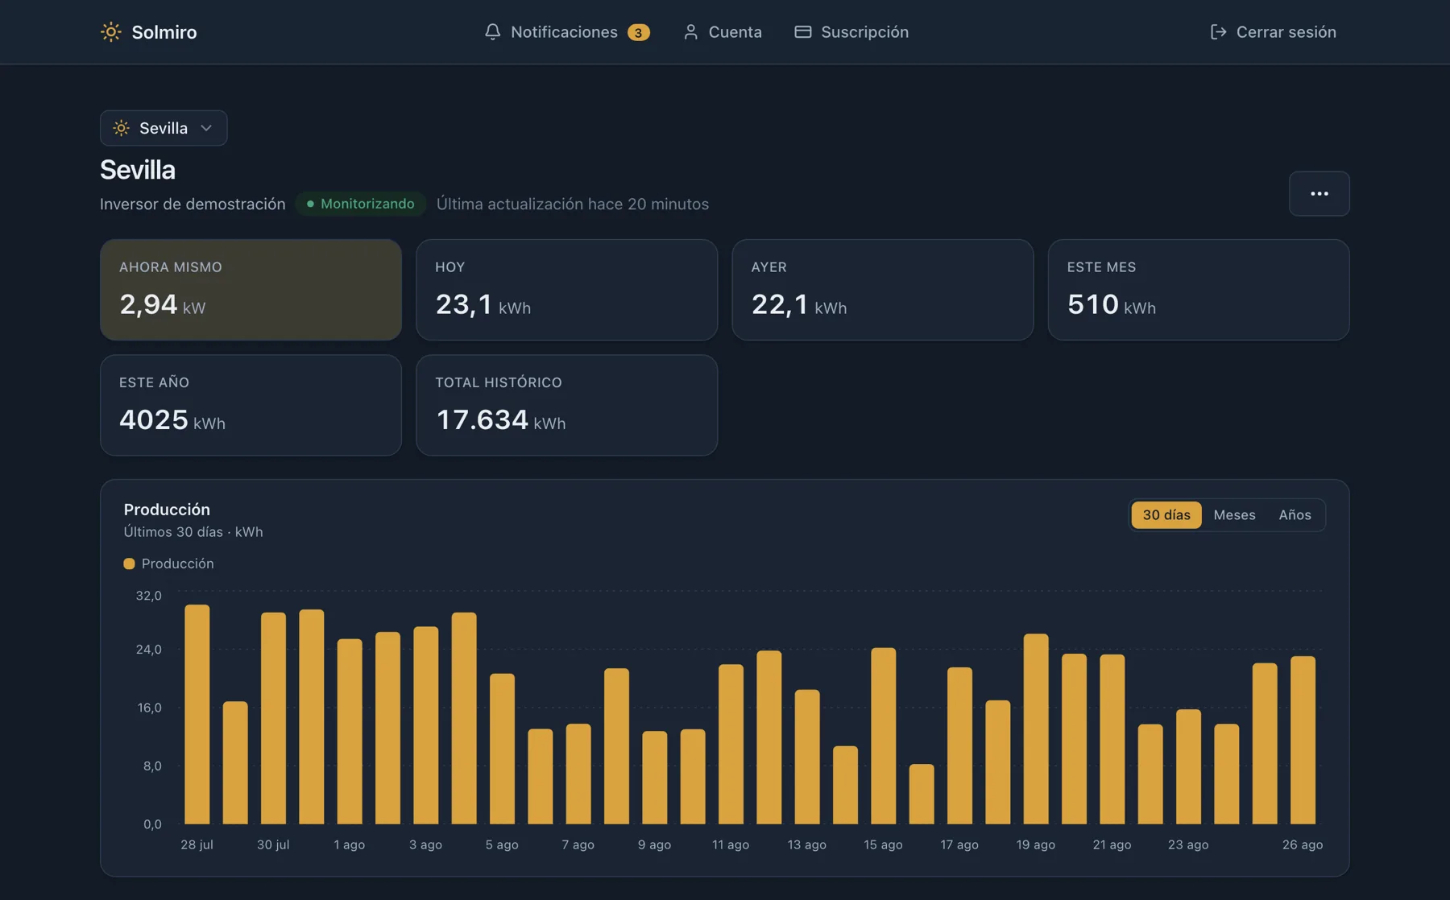The width and height of the screenshot is (1450, 900).
Task: Click the Sevilla page heading
Action: click(x=138, y=170)
